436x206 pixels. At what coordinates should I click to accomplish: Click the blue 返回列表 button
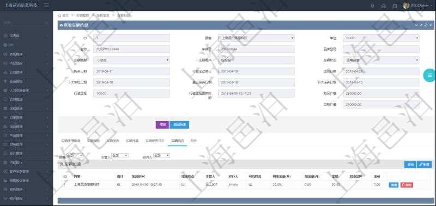(179, 125)
